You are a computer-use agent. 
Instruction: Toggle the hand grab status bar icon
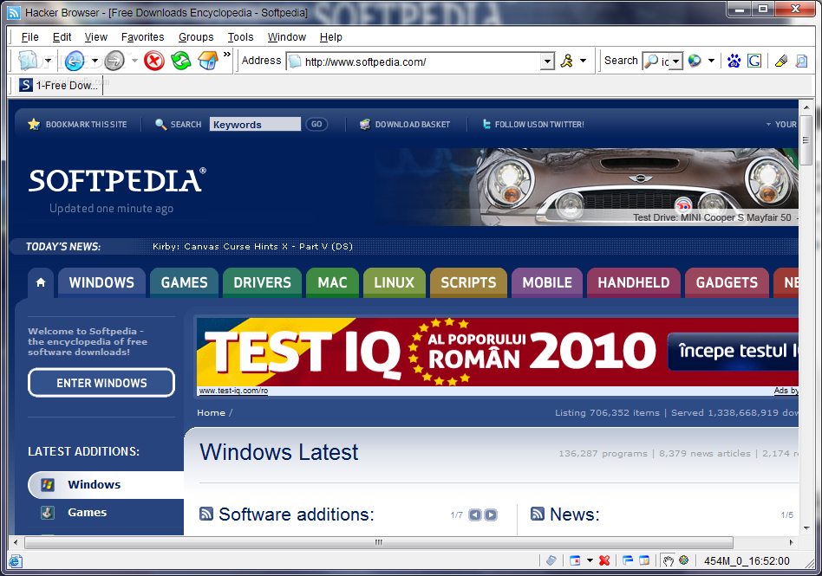pos(668,560)
